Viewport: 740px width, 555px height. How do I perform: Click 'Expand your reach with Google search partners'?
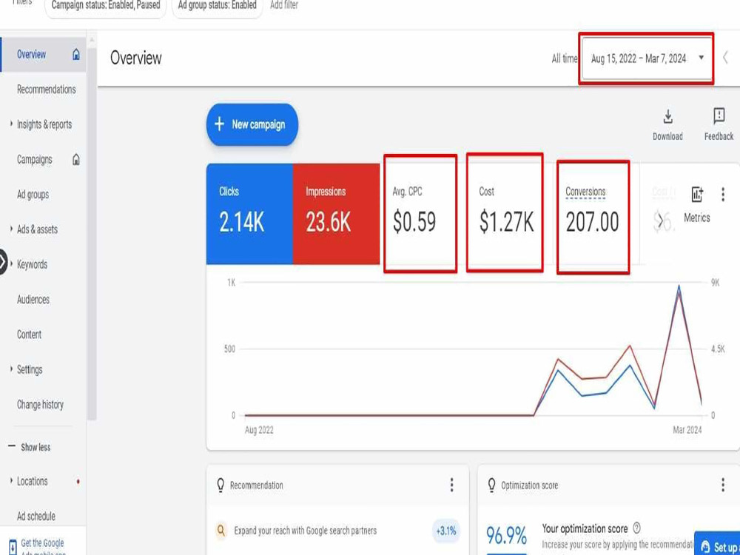click(x=306, y=531)
